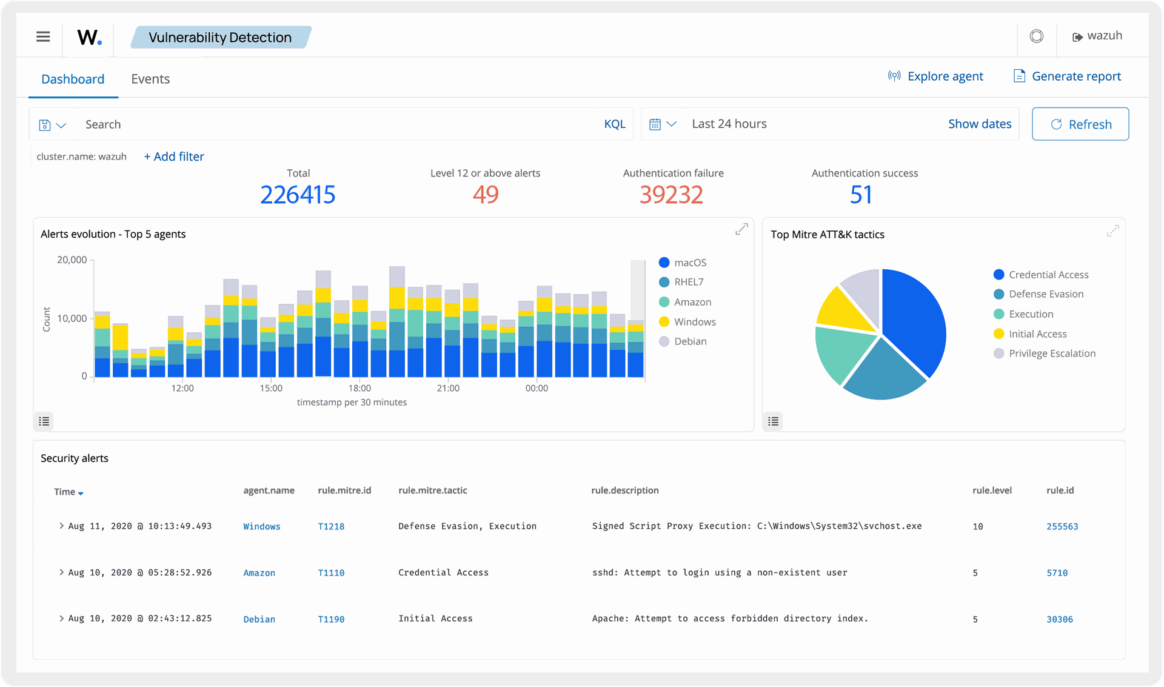Click the circular help icon in header
Screen dimensions: 1164x687
[1037, 36]
